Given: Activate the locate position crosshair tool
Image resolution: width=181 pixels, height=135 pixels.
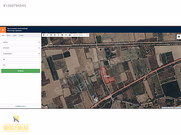Looking at the screenshot, I should click(55, 35).
